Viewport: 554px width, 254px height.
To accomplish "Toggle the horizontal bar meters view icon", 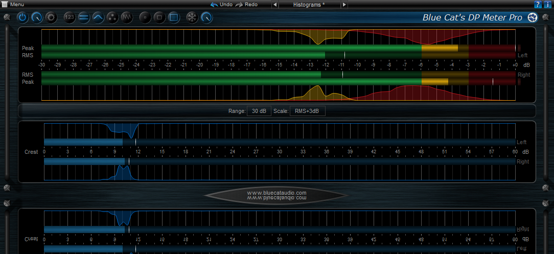I will pyautogui.click(x=84, y=17).
